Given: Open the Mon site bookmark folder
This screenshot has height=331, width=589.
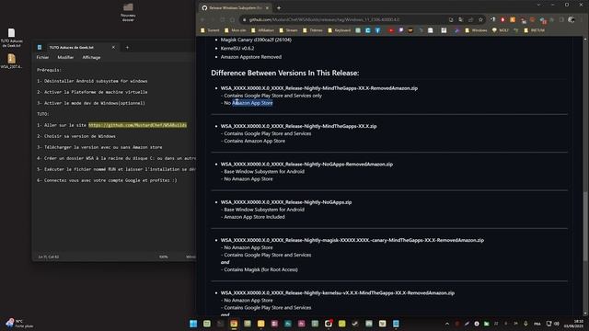Looking at the screenshot, I should pos(236,30).
